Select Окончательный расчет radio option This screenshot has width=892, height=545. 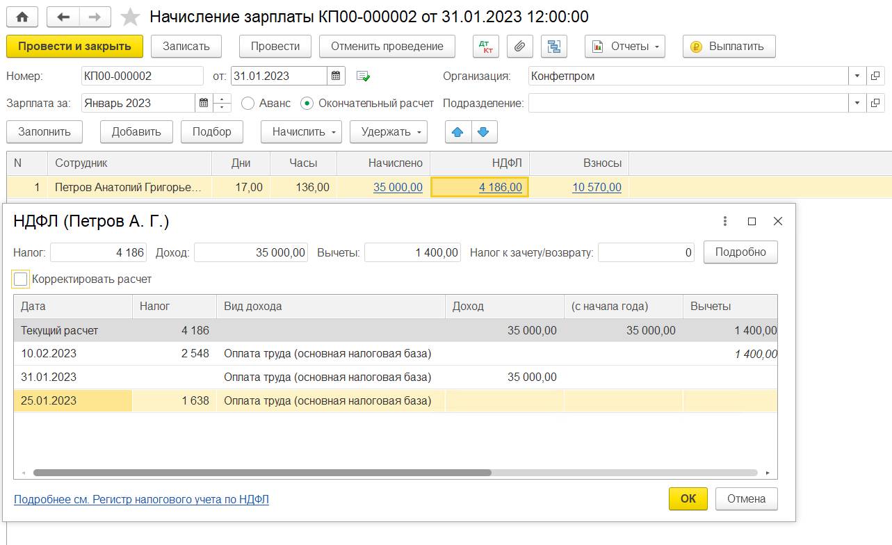(x=307, y=104)
